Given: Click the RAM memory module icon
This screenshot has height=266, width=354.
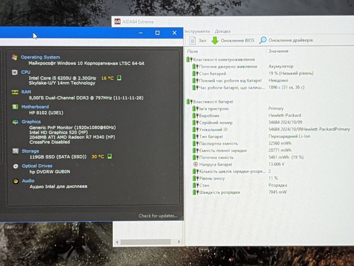Looking at the screenshot, I should click(x=15, y=92).
